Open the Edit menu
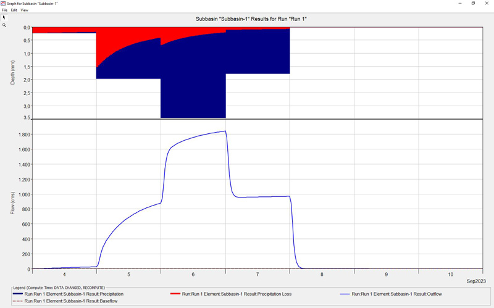This screenshot has width=494, height=308. [14, 10]
